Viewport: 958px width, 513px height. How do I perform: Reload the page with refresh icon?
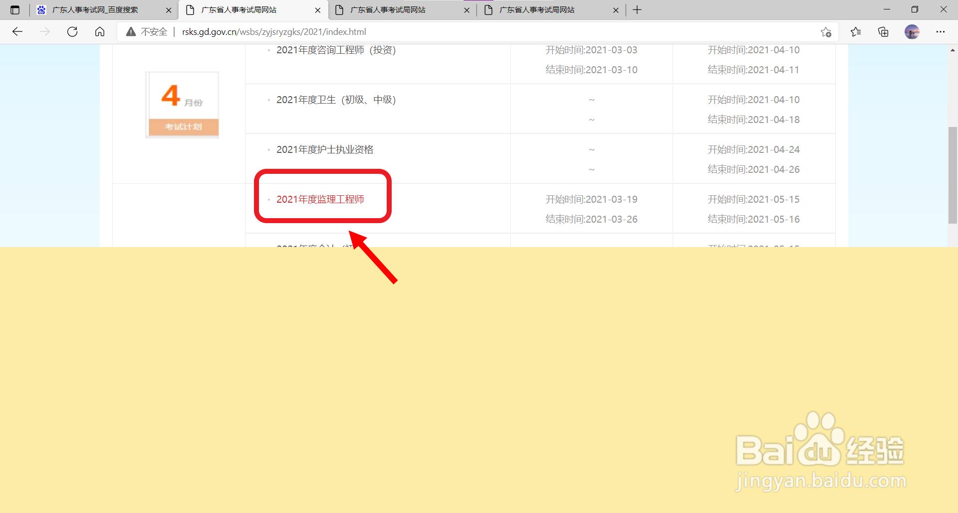click(72, 32)
